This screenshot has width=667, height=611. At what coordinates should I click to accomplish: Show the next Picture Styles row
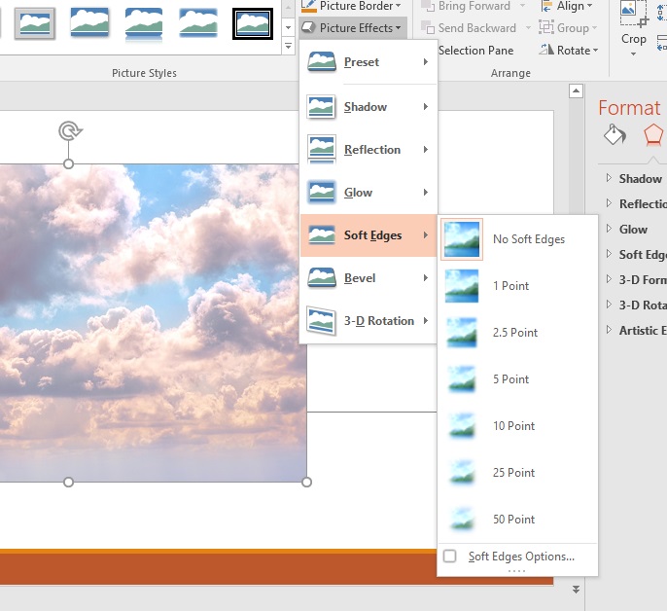point(288,27)
